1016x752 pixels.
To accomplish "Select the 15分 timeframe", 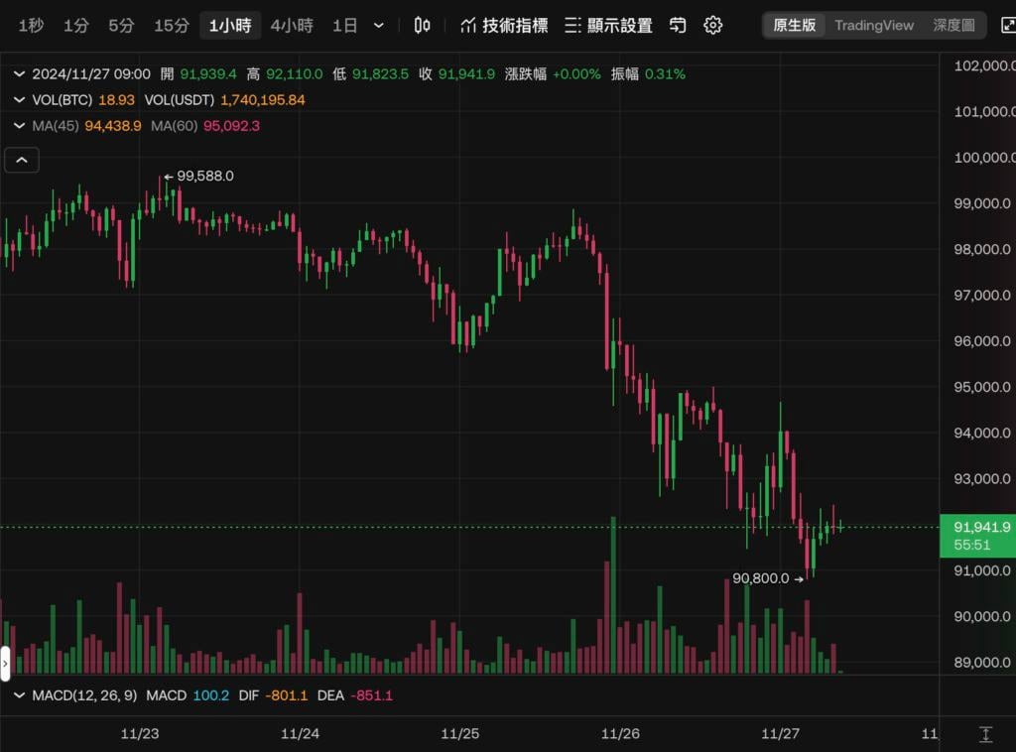I will 172,25.
